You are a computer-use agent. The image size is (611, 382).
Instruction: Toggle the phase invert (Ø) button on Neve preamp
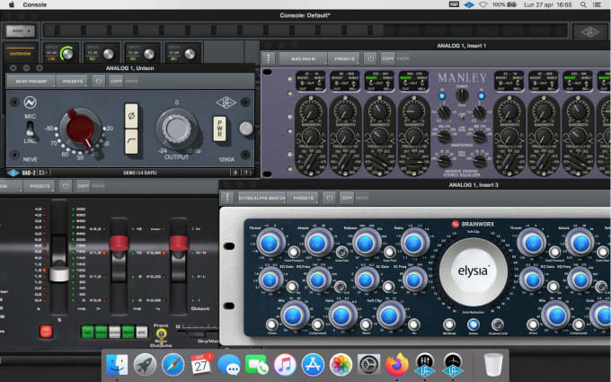click(131, 116)
